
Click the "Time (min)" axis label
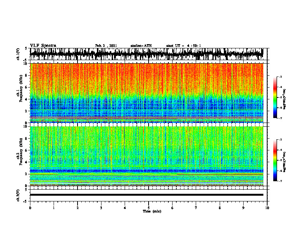tap(152, 211)
